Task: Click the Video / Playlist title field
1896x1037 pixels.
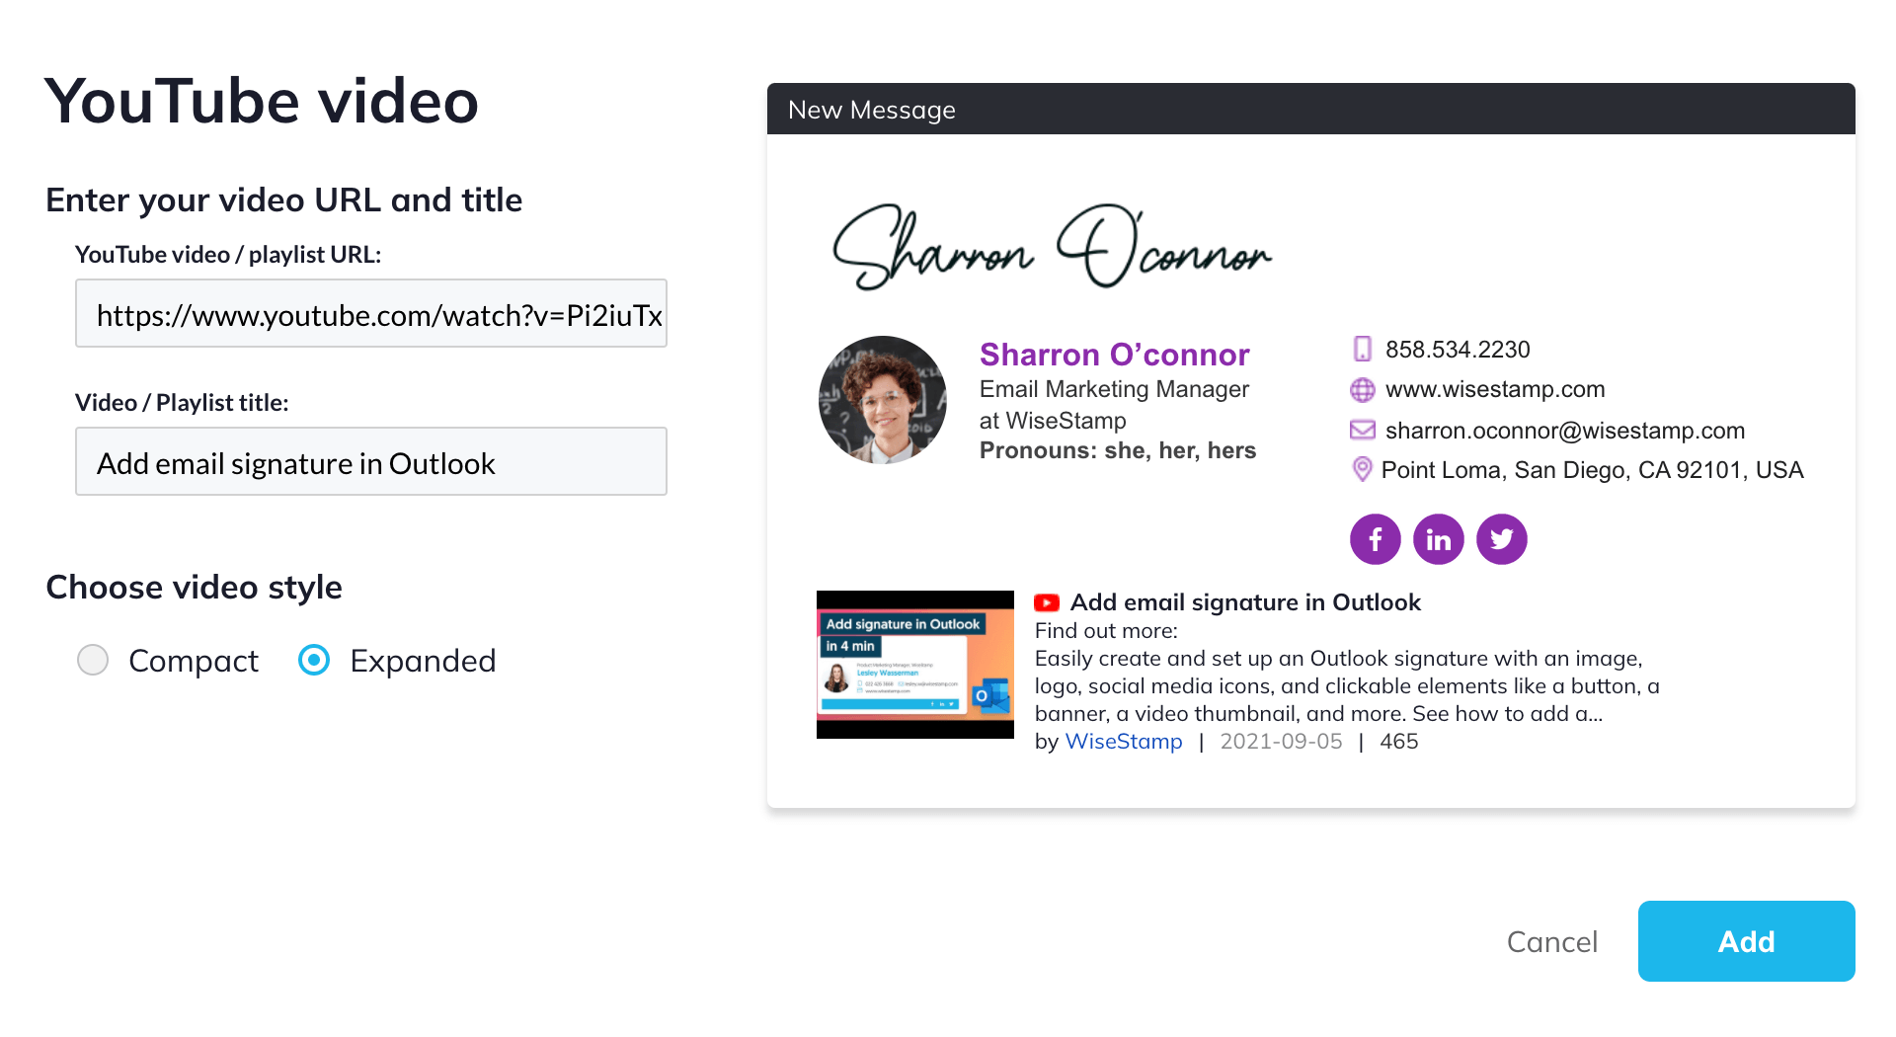Action: coord(371,461)
